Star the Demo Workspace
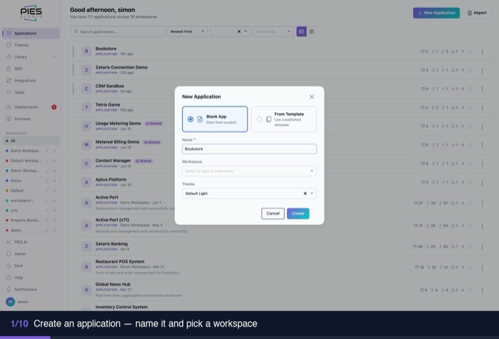Screen dimensions: 499x339 [x=55, y=151]
